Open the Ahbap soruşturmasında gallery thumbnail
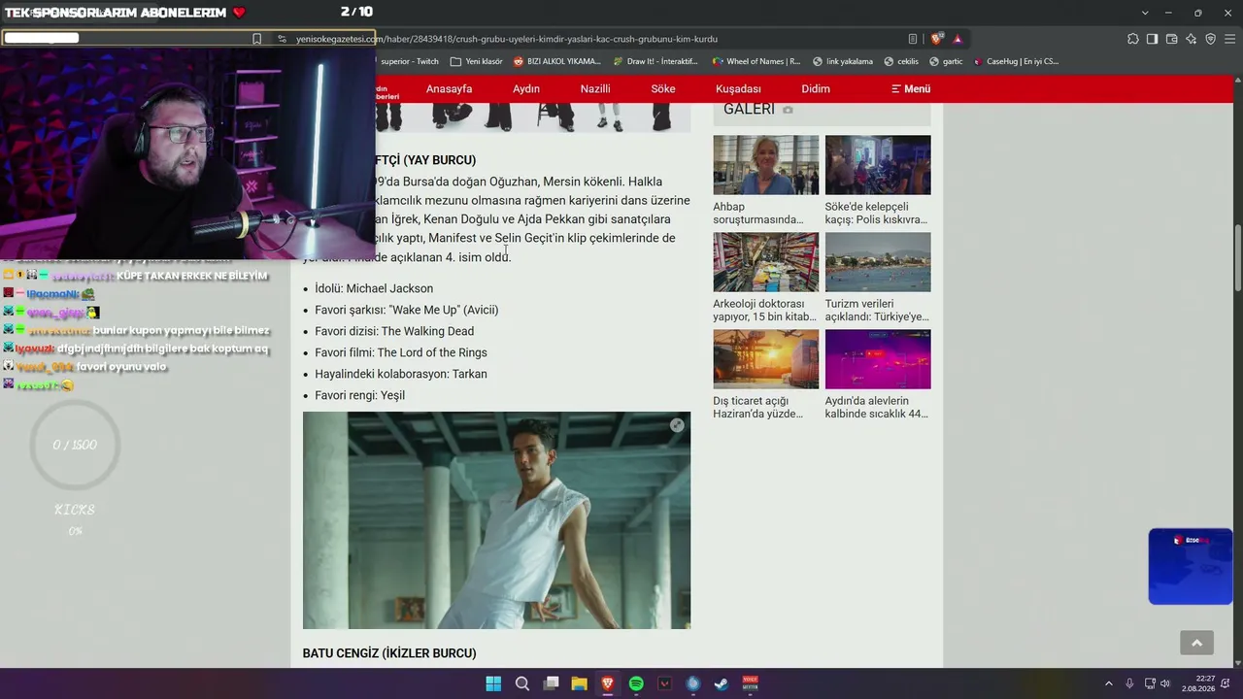Image resolution: width=1243 pixels, height=699 pixels. [x=766, y=165]
